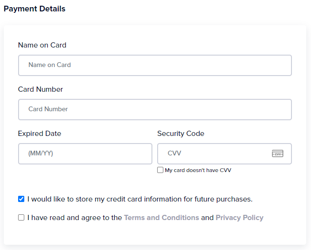This screenshot has height=250, width=311.
Task: Click the "Security Code" field label
Action: coord(181,134)
